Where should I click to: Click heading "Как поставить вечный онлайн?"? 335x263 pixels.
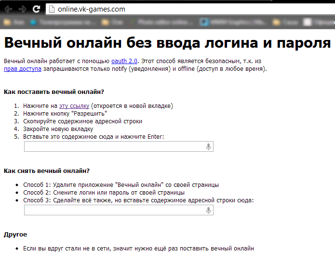click(x=54, y=92)
